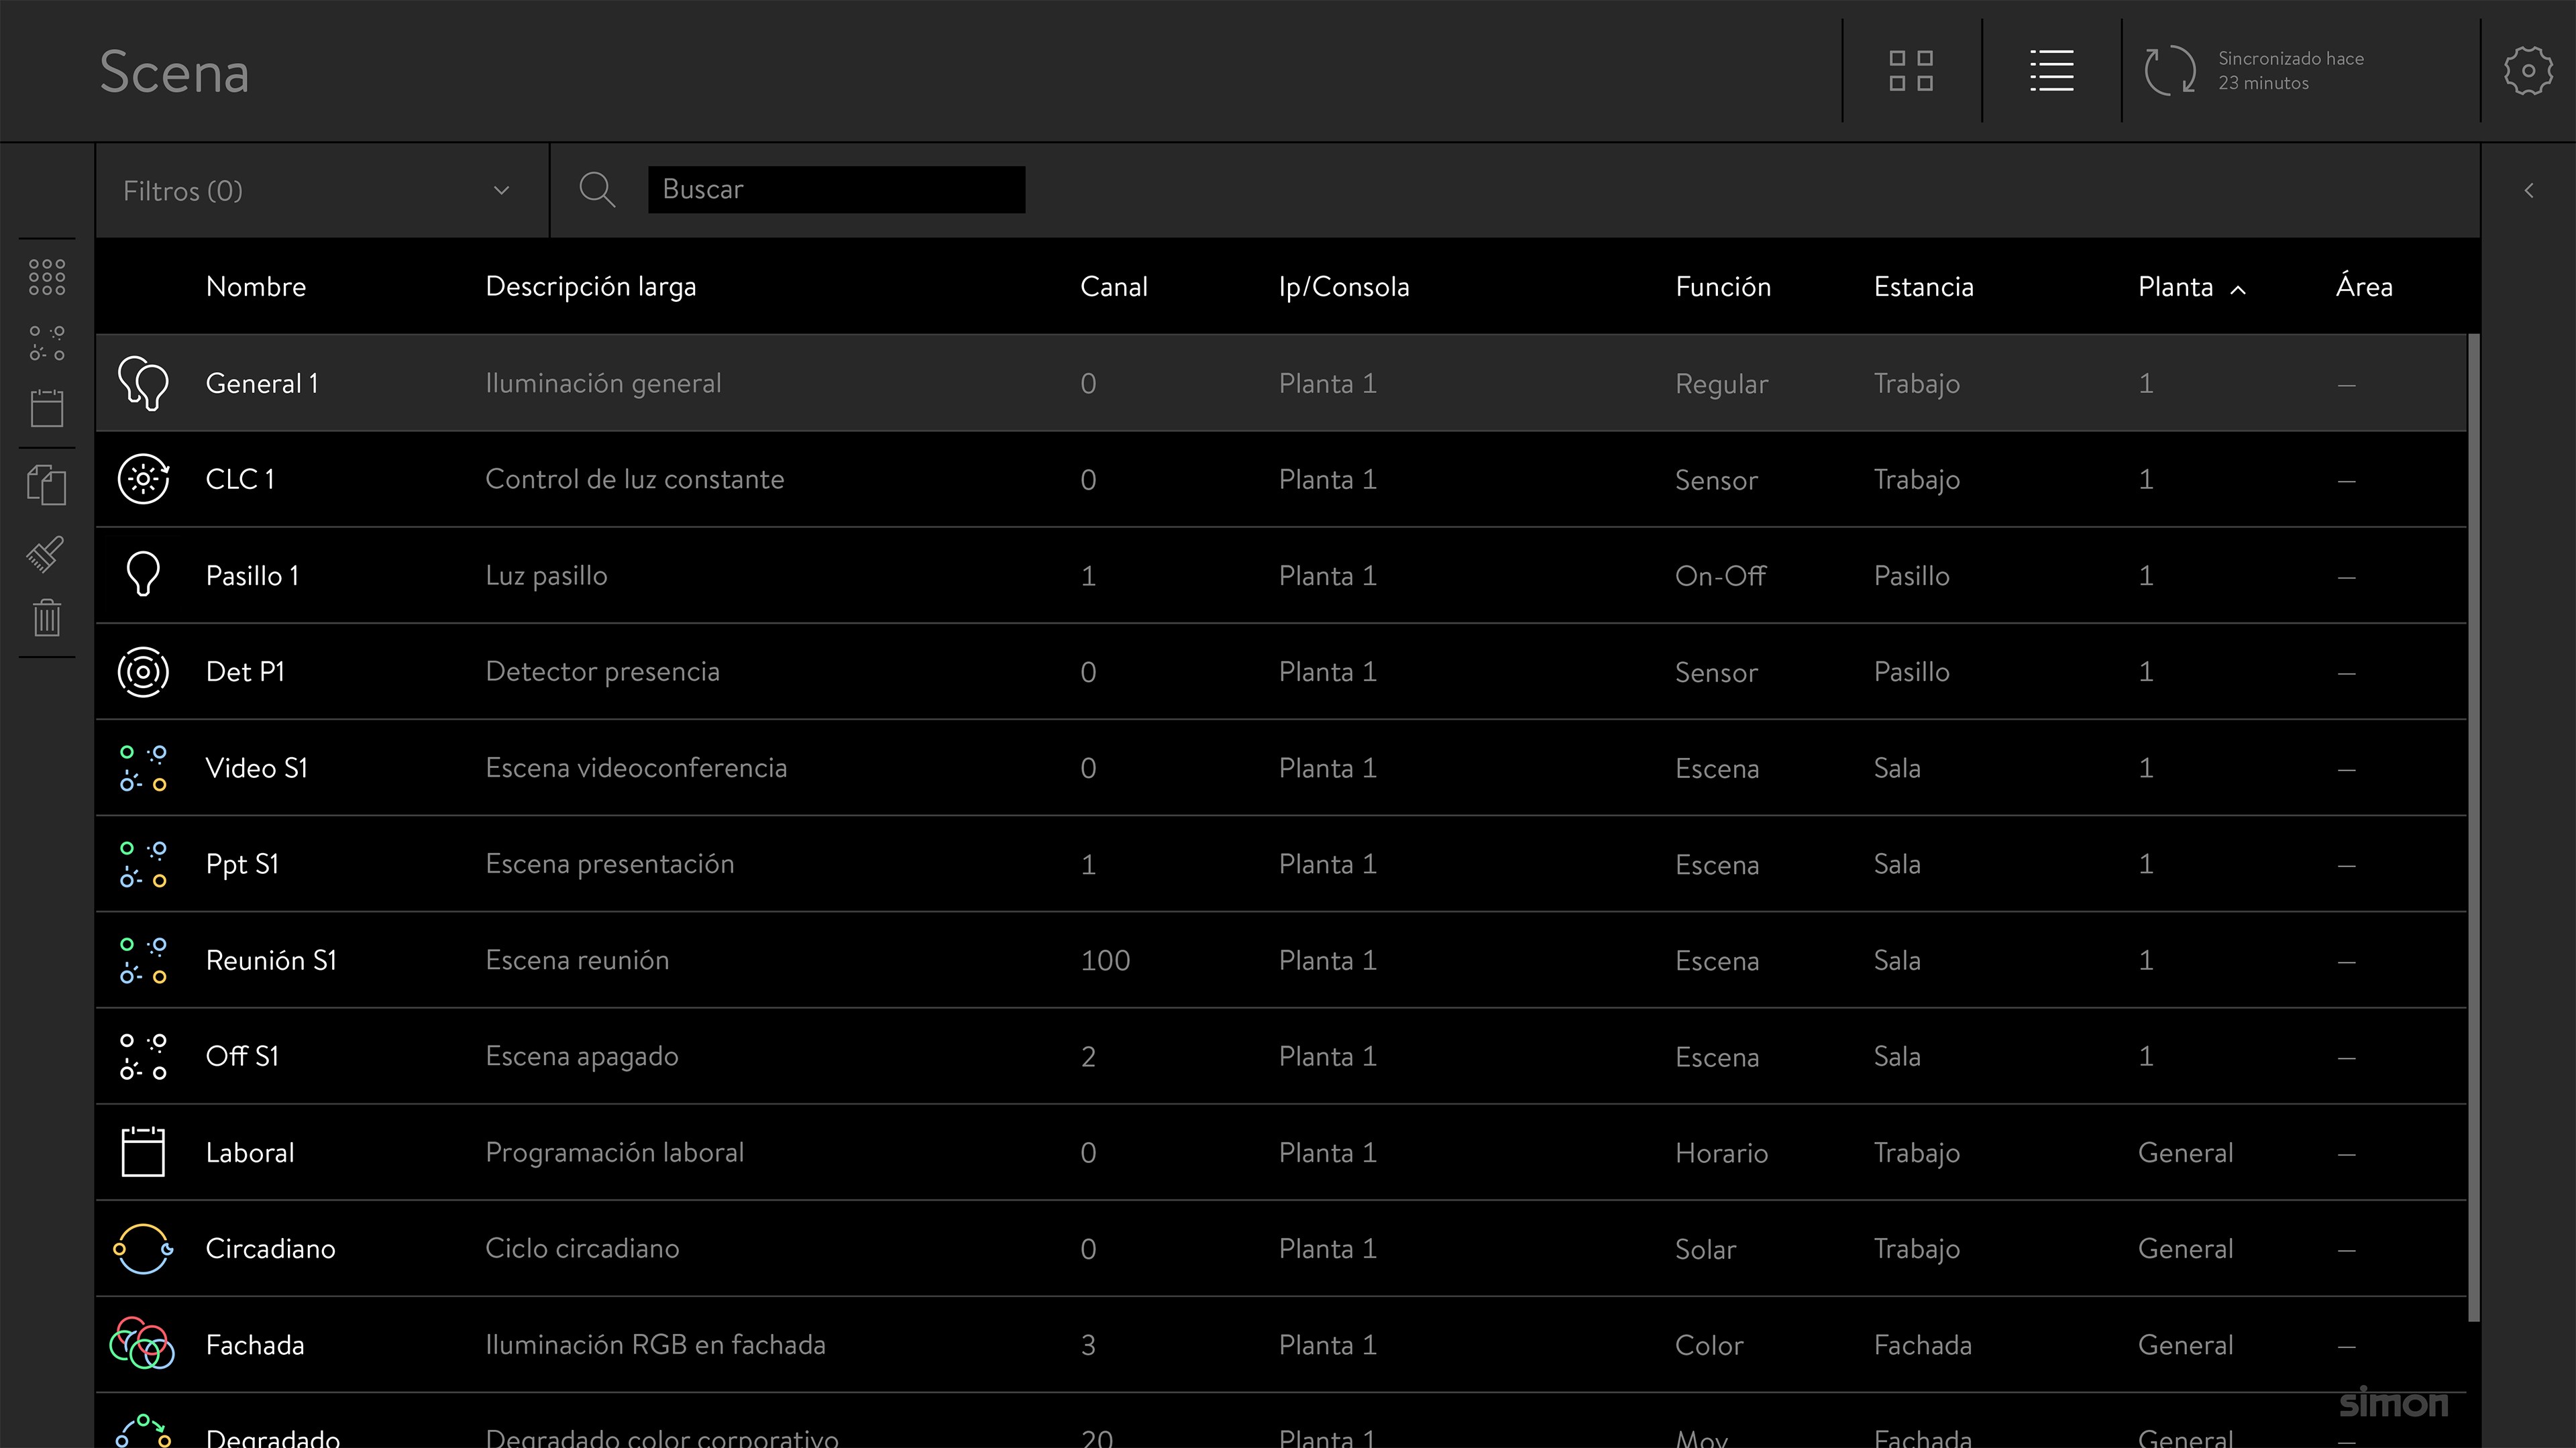Expand the Filtros (0) dropdown
The height and width of the screenshot is (1448, 2576).
[320, 191]
